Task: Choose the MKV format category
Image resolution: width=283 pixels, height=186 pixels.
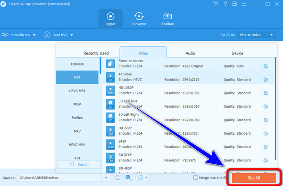Action: click(x=77, y=131)
